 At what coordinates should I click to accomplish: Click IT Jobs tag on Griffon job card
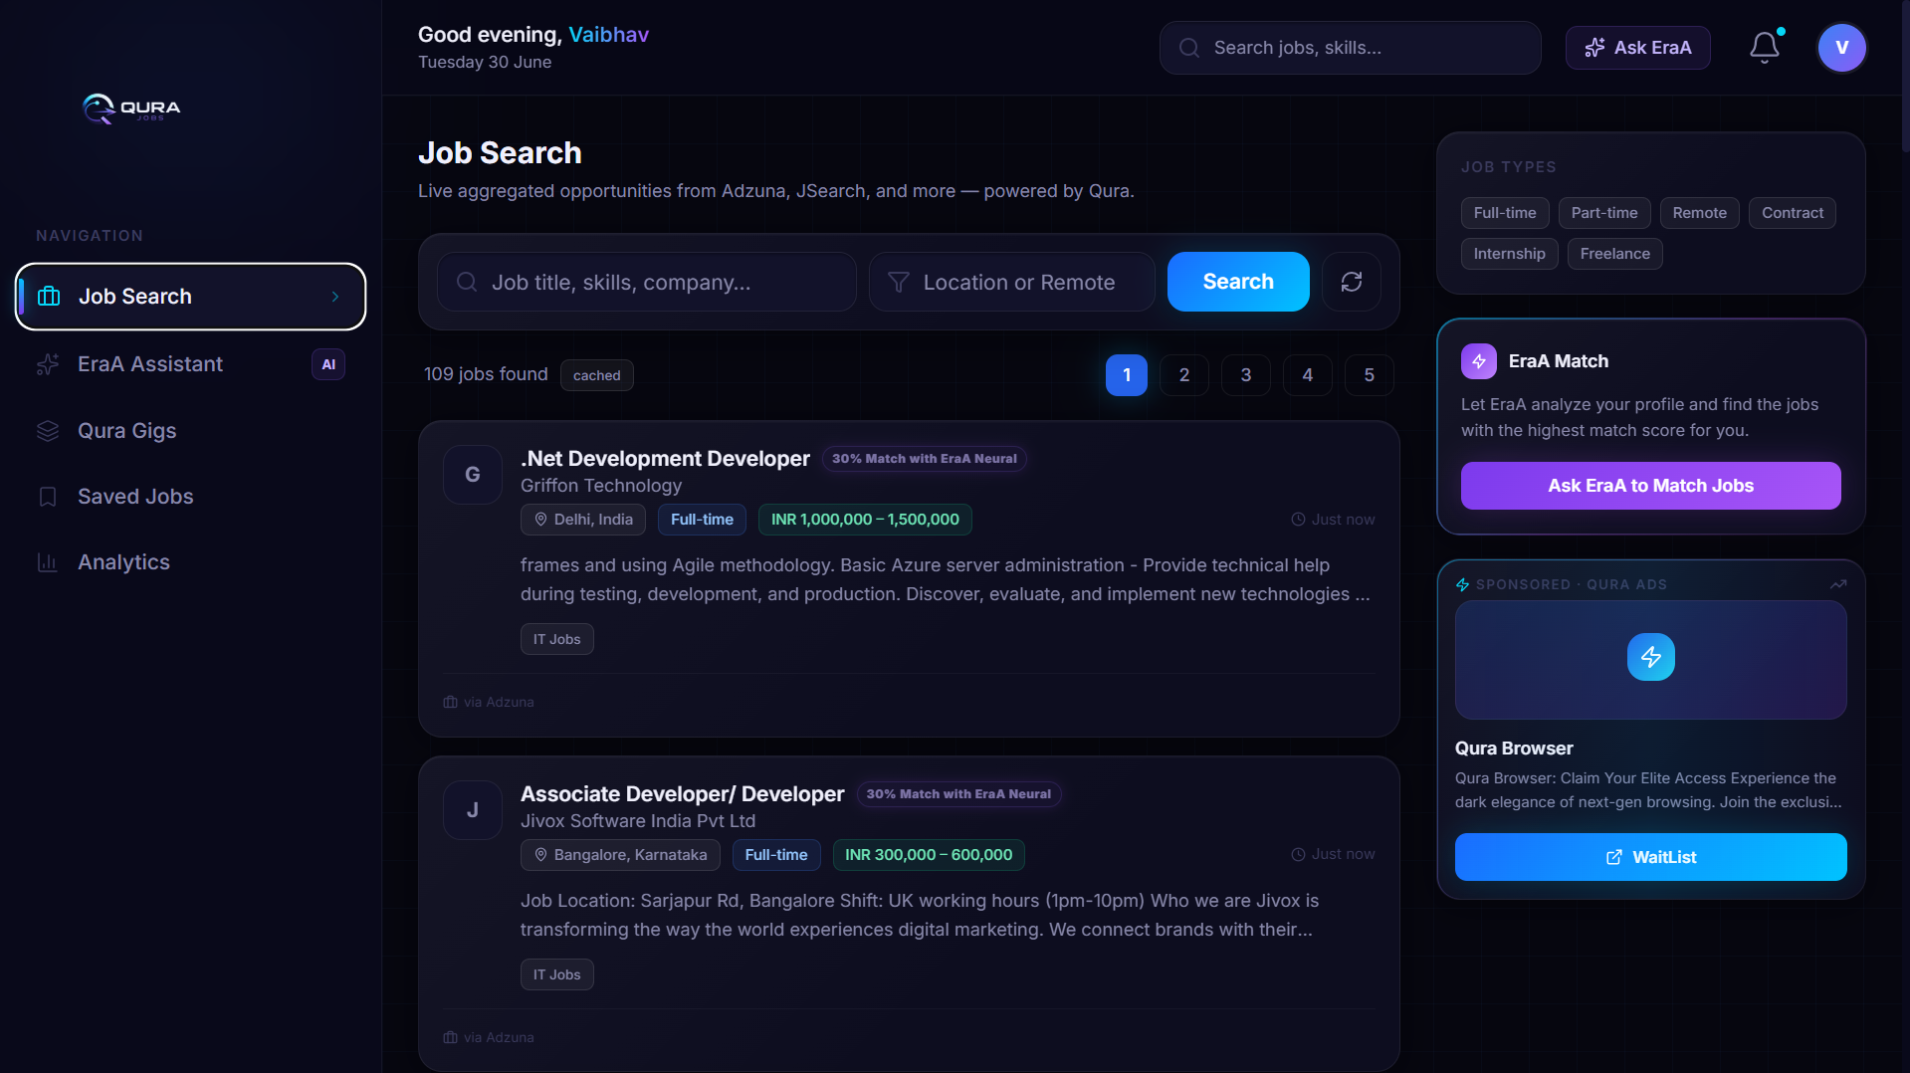click(x=556, y=639)
